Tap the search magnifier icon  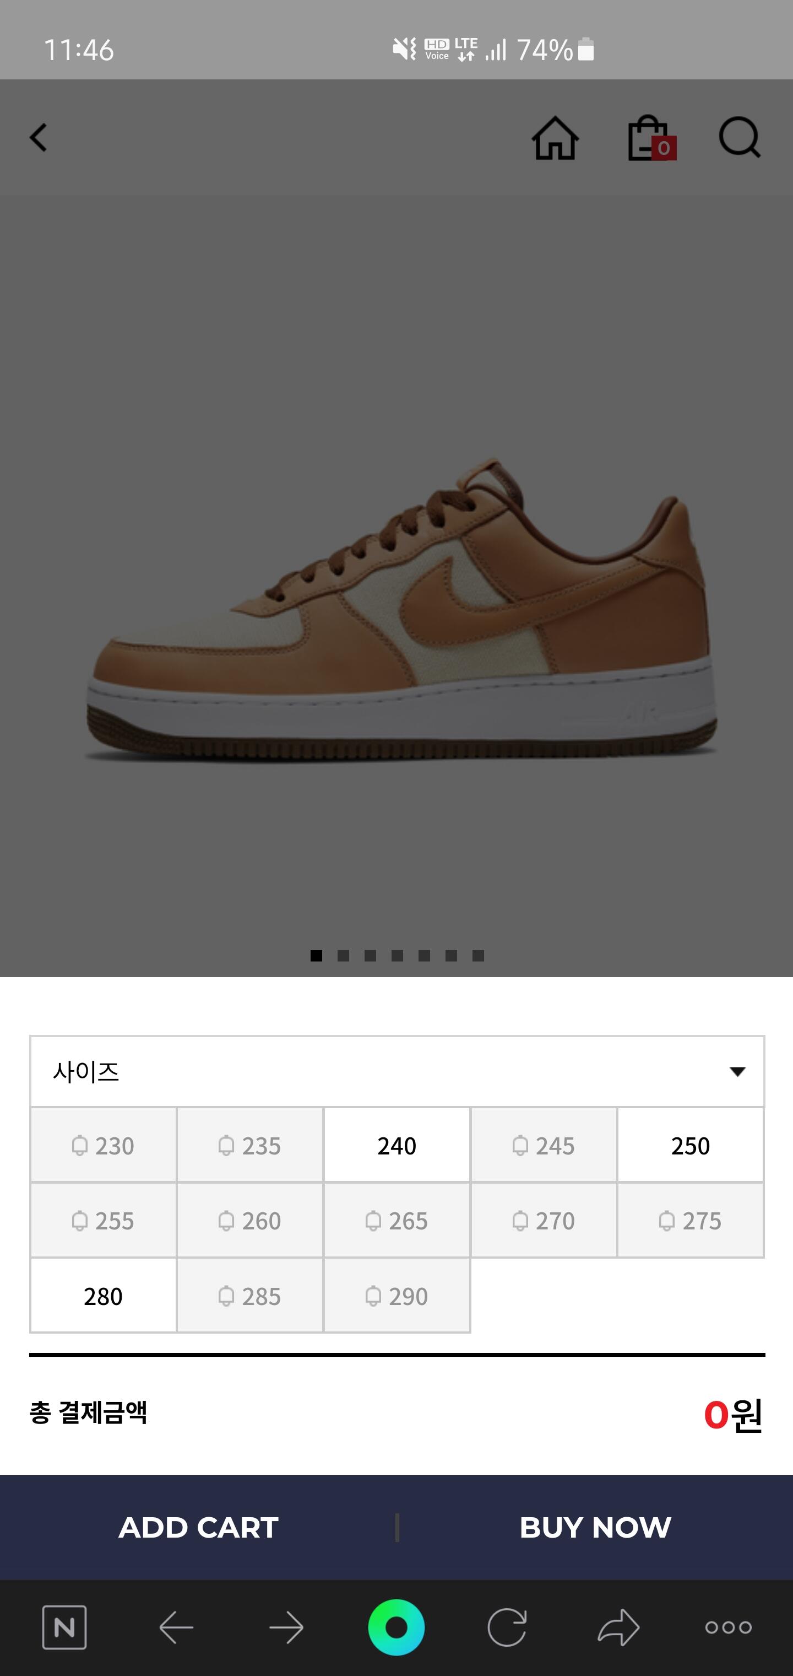click(740, 137)
